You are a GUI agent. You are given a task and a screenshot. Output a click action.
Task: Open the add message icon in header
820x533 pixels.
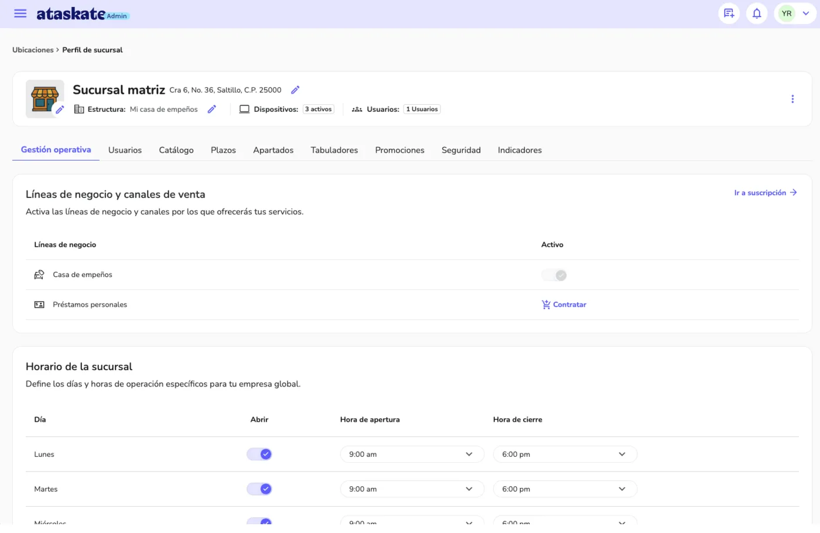coord(729,13)
